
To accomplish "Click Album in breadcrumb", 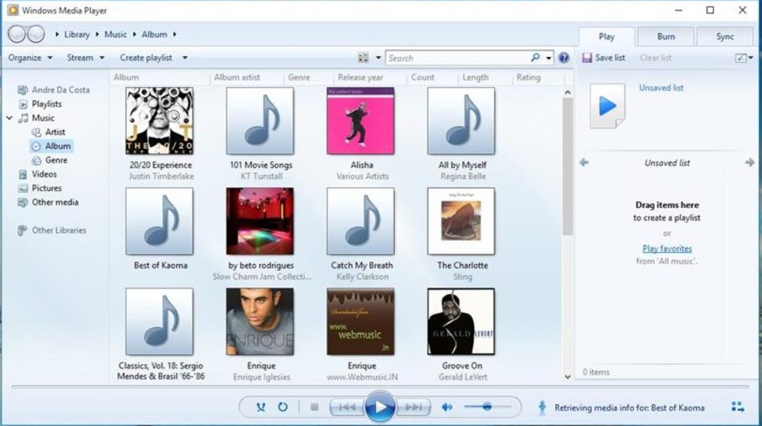I will 154,34.
